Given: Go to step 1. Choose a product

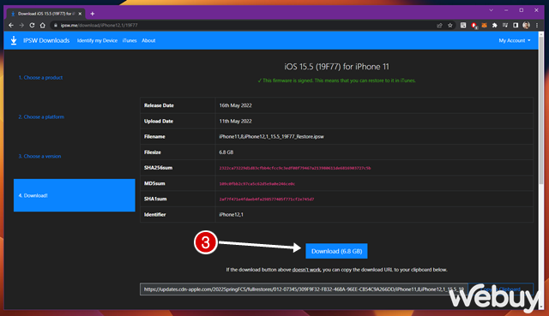Looking at the screenshot, I should pyautogui.click(x=40, y=78).
